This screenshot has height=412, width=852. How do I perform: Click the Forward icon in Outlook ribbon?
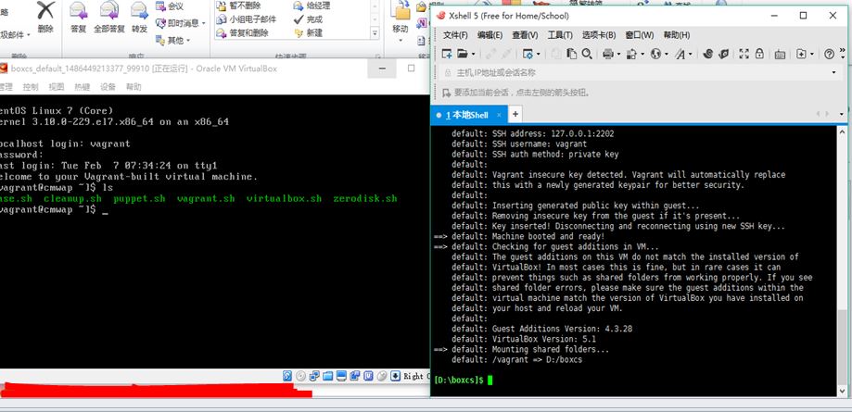point(139,10)
